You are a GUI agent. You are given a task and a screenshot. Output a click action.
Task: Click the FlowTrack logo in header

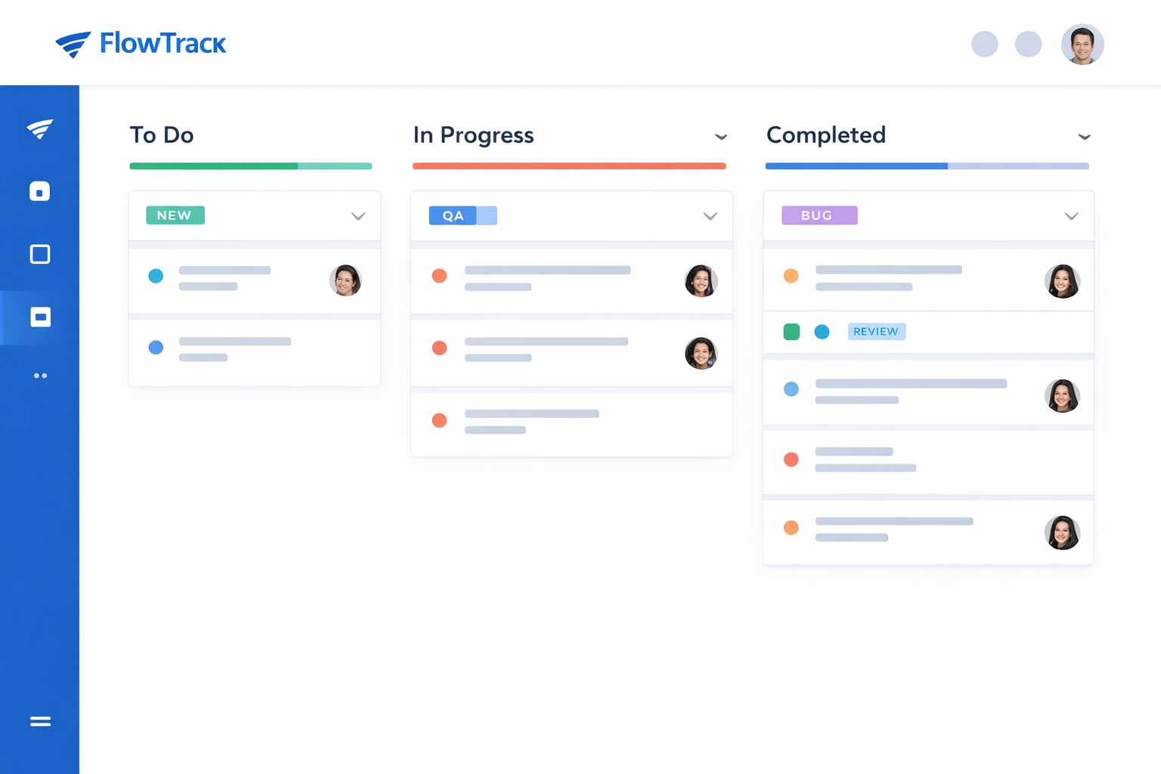click(x=141, y=44)
